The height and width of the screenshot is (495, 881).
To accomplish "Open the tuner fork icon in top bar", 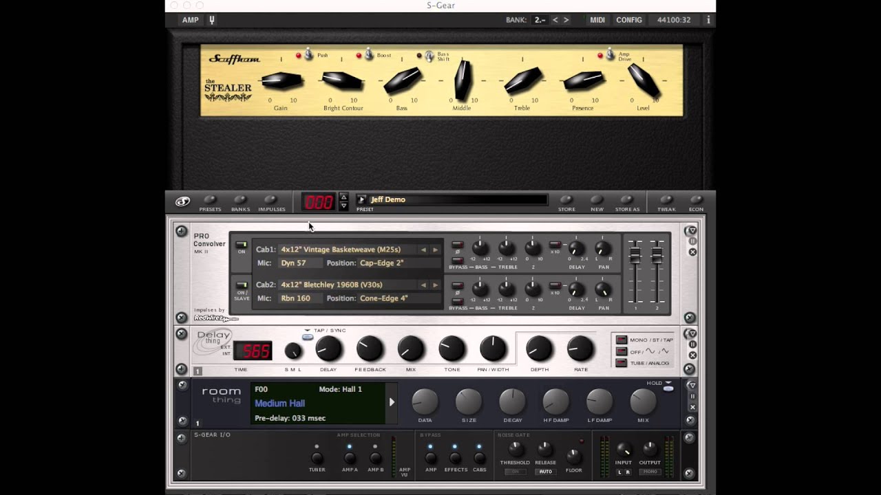I will [212, 20].
